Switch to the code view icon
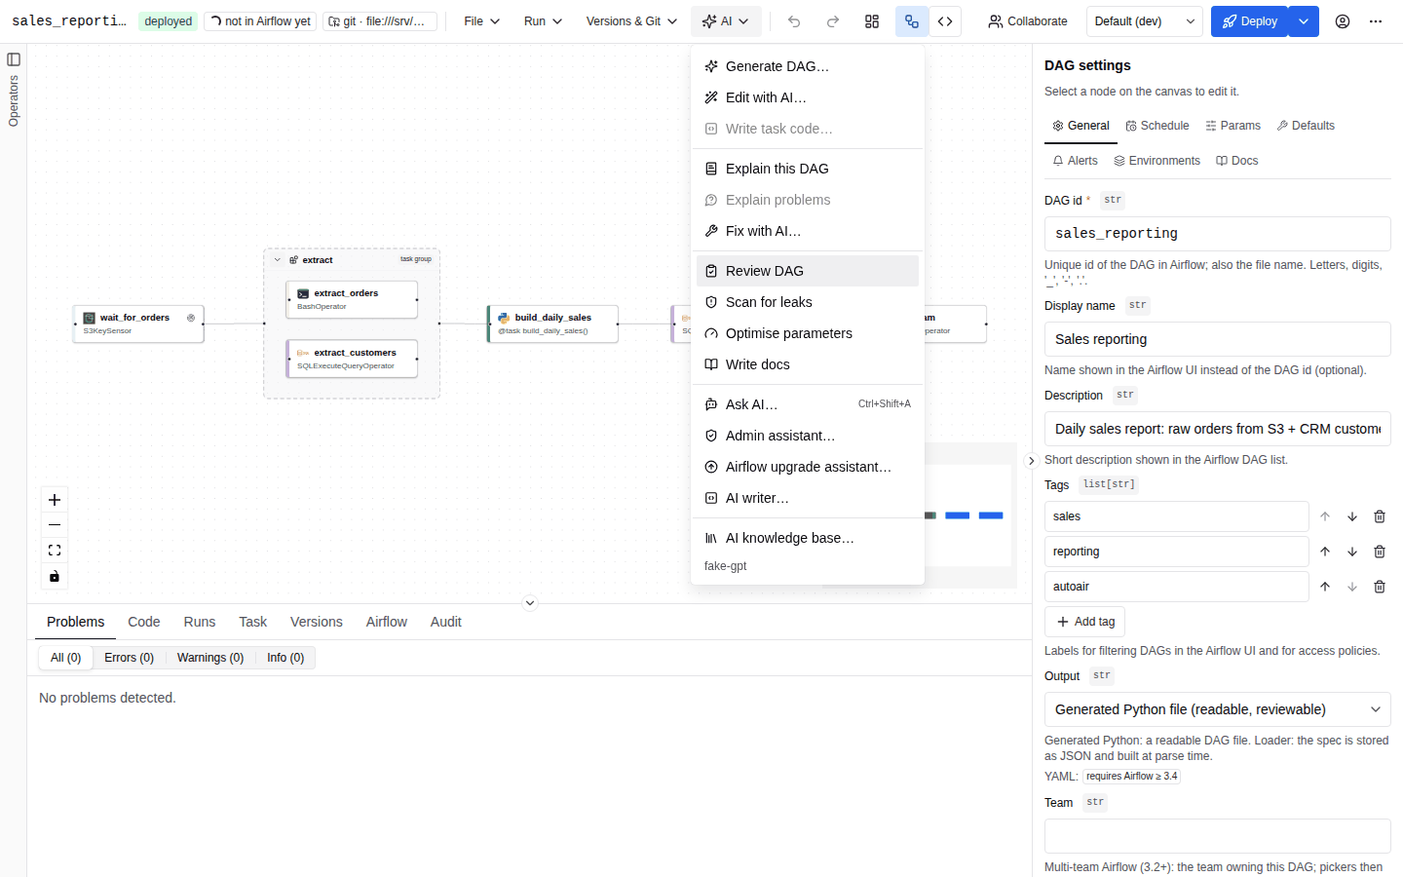This screenshot has height=877, width=1403. click(x=945, y=21)
